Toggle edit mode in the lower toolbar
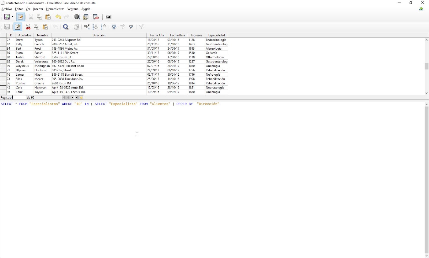 [x=17, y=27]
